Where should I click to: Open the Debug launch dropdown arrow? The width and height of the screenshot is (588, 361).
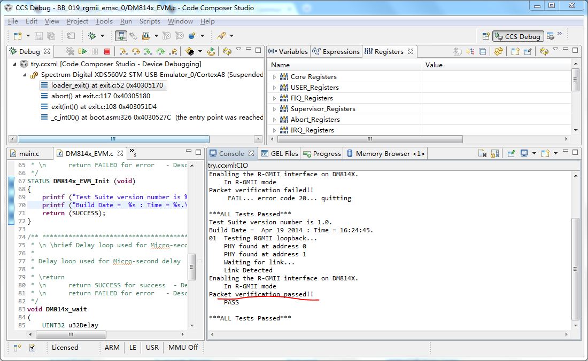pos(102,36)
